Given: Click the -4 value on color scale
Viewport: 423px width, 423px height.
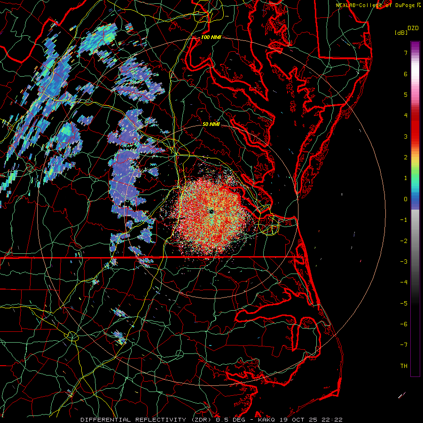Looking at the screenshot, I should tap(404, 282).
